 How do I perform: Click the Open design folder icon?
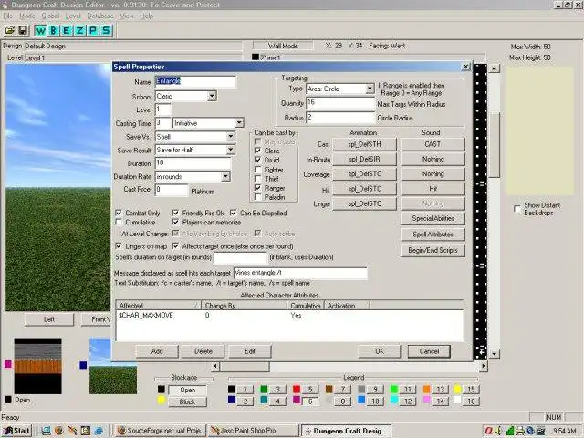pos(10,30)
